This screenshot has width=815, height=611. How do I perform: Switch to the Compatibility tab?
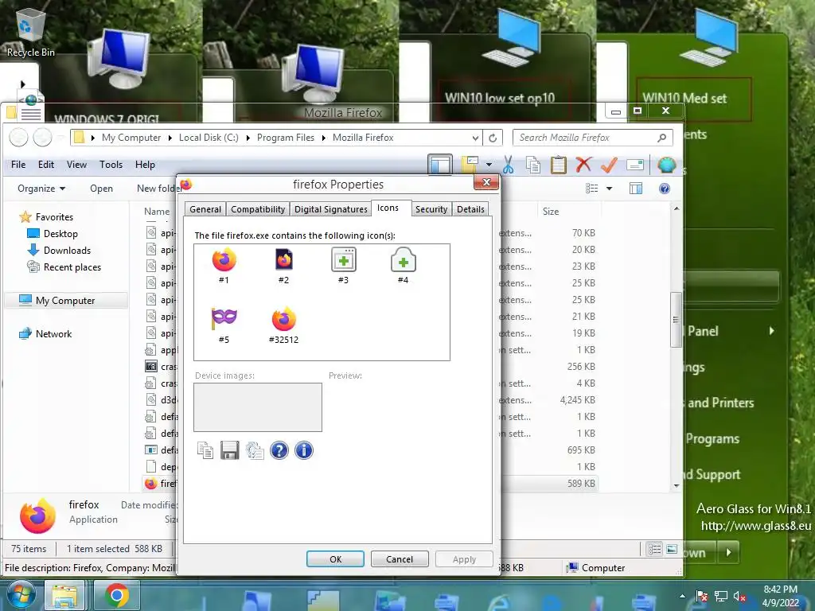tap(258, 209)
